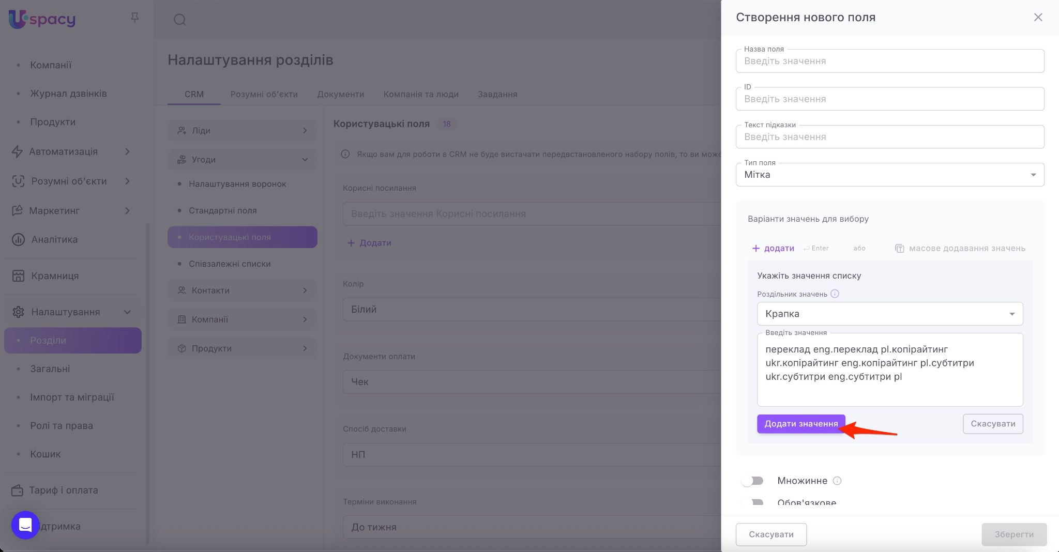
Task: Click the Додати значення button
Action: [x=800, y=424]
